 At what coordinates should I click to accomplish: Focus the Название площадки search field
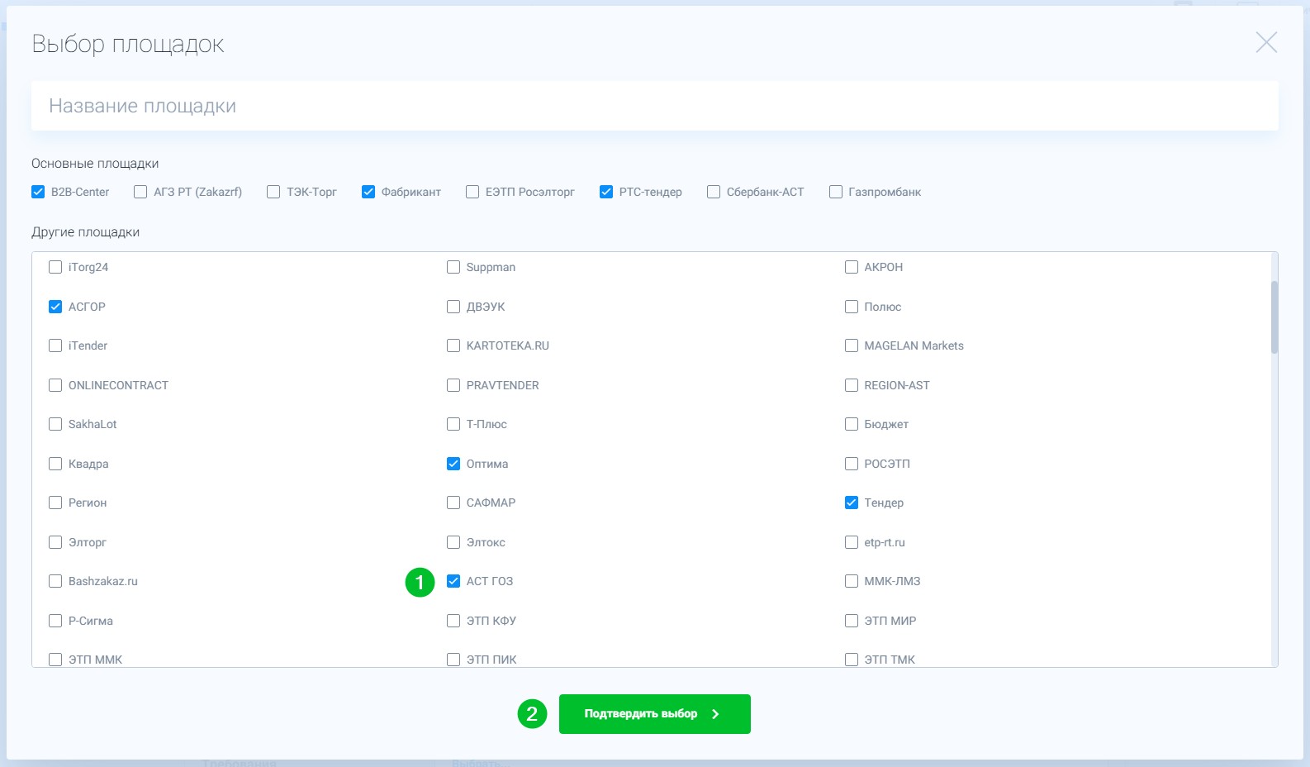654,106
